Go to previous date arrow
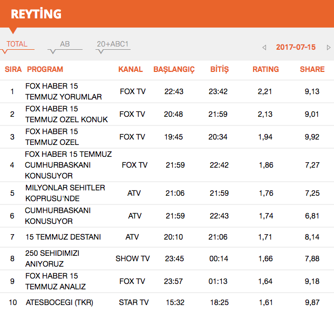The image size is (334, 311). click(x=264, y=48)
